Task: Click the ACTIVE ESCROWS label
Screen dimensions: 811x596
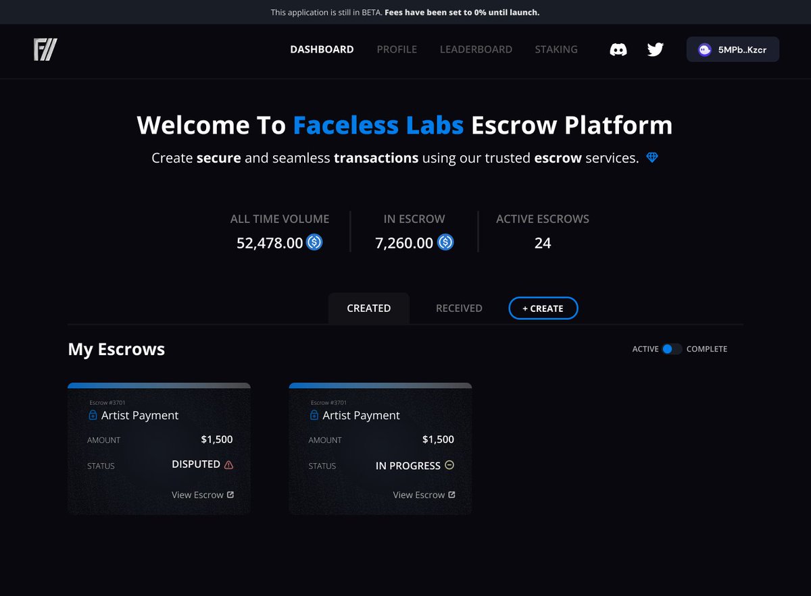Action: click(x=543, y=219)
